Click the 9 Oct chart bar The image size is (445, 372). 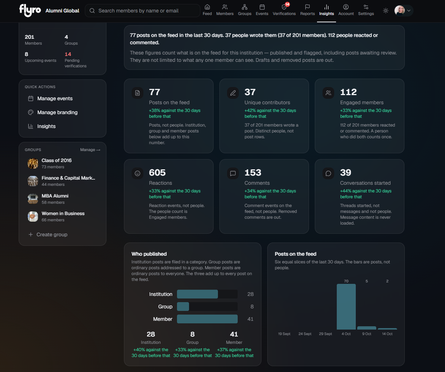point(367,328)
